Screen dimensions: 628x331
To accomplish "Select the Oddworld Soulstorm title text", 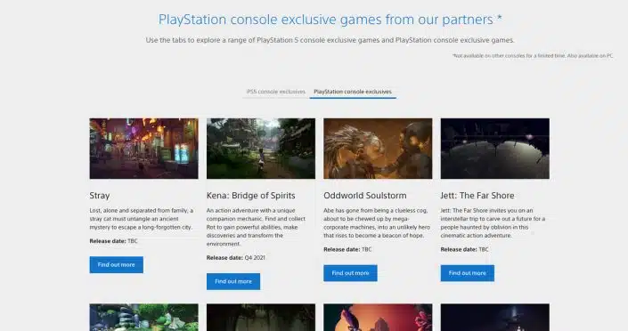I will point(365,196).
